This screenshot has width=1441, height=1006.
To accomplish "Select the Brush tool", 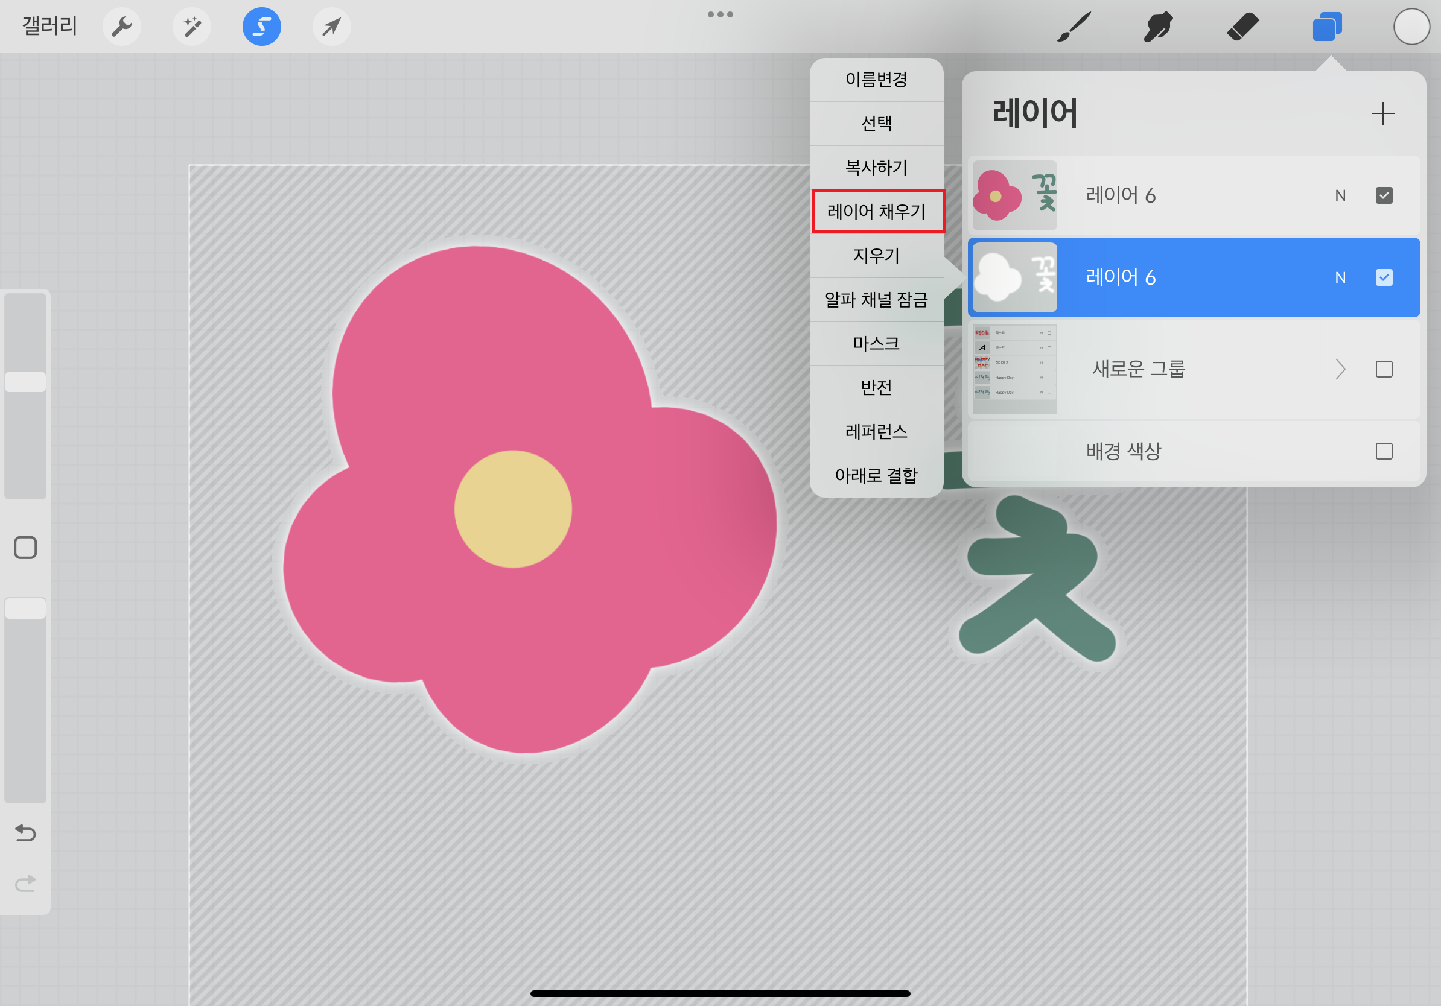I will click(1074, 27).
